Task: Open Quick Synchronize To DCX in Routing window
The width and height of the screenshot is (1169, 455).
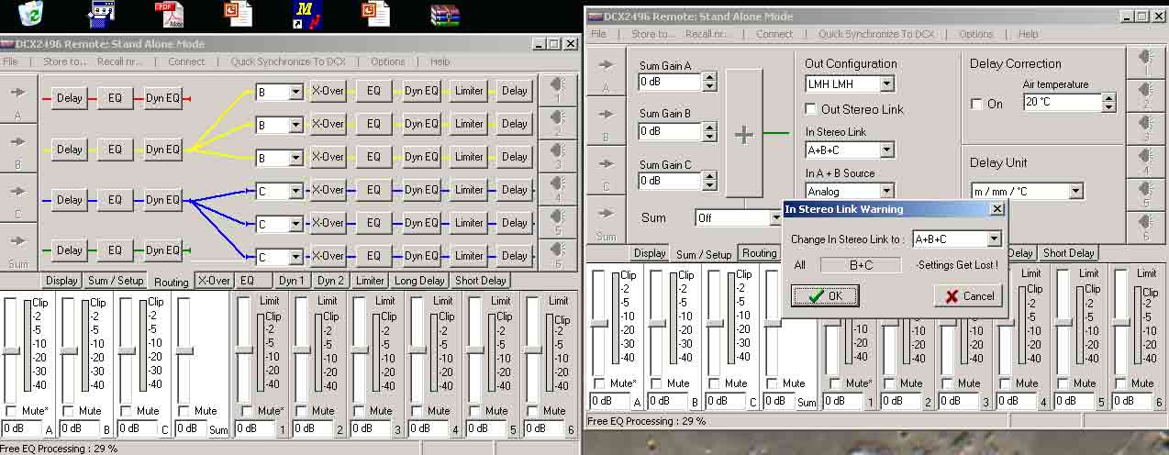Action: (x=289, y=61)
